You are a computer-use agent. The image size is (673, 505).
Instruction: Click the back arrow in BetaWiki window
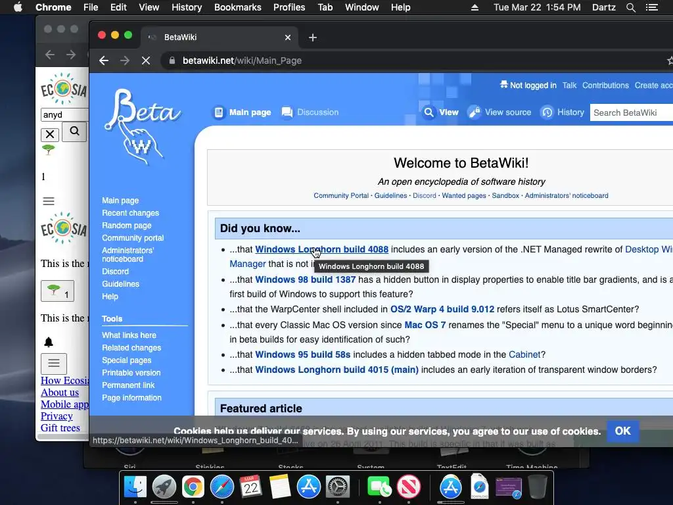[x=104, y=60]
